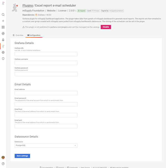Open the Server Admin shield icon
166x168 pixels.
pyautogui.click(x=3, y=59)
